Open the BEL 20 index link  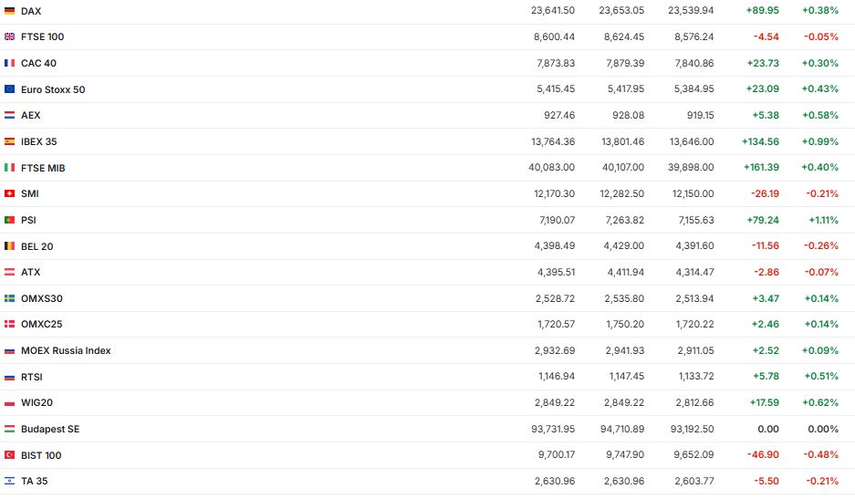36,246
